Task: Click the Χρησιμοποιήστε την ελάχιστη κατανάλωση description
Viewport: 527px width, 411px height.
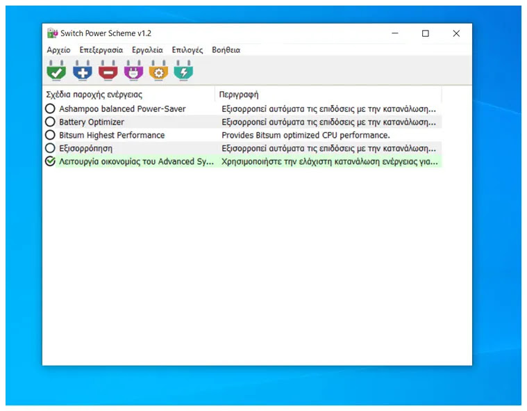Action: point(330,161)
